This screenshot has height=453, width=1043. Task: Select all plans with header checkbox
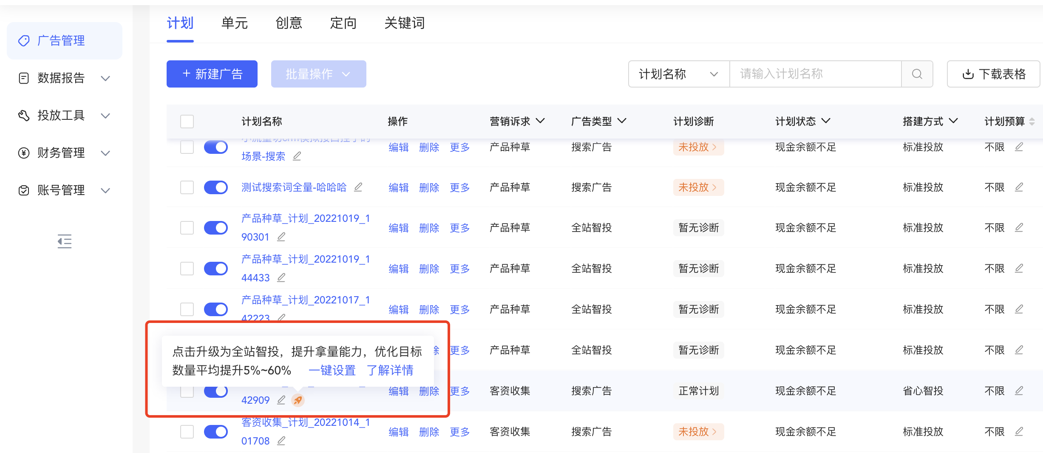click(x=187, y=122)
